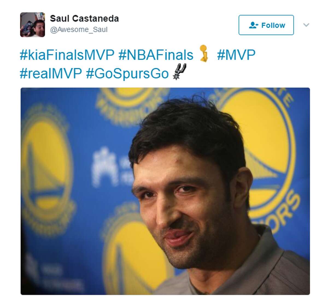Open the #GoSpursGo hashtag
The height and width of the screenshot is (298, 328).
(x=127, y=73)
